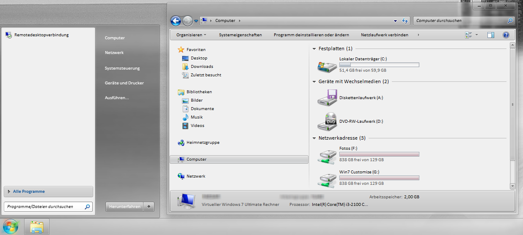
Task: Click the Windows Start orb
Action: (11, 227)
